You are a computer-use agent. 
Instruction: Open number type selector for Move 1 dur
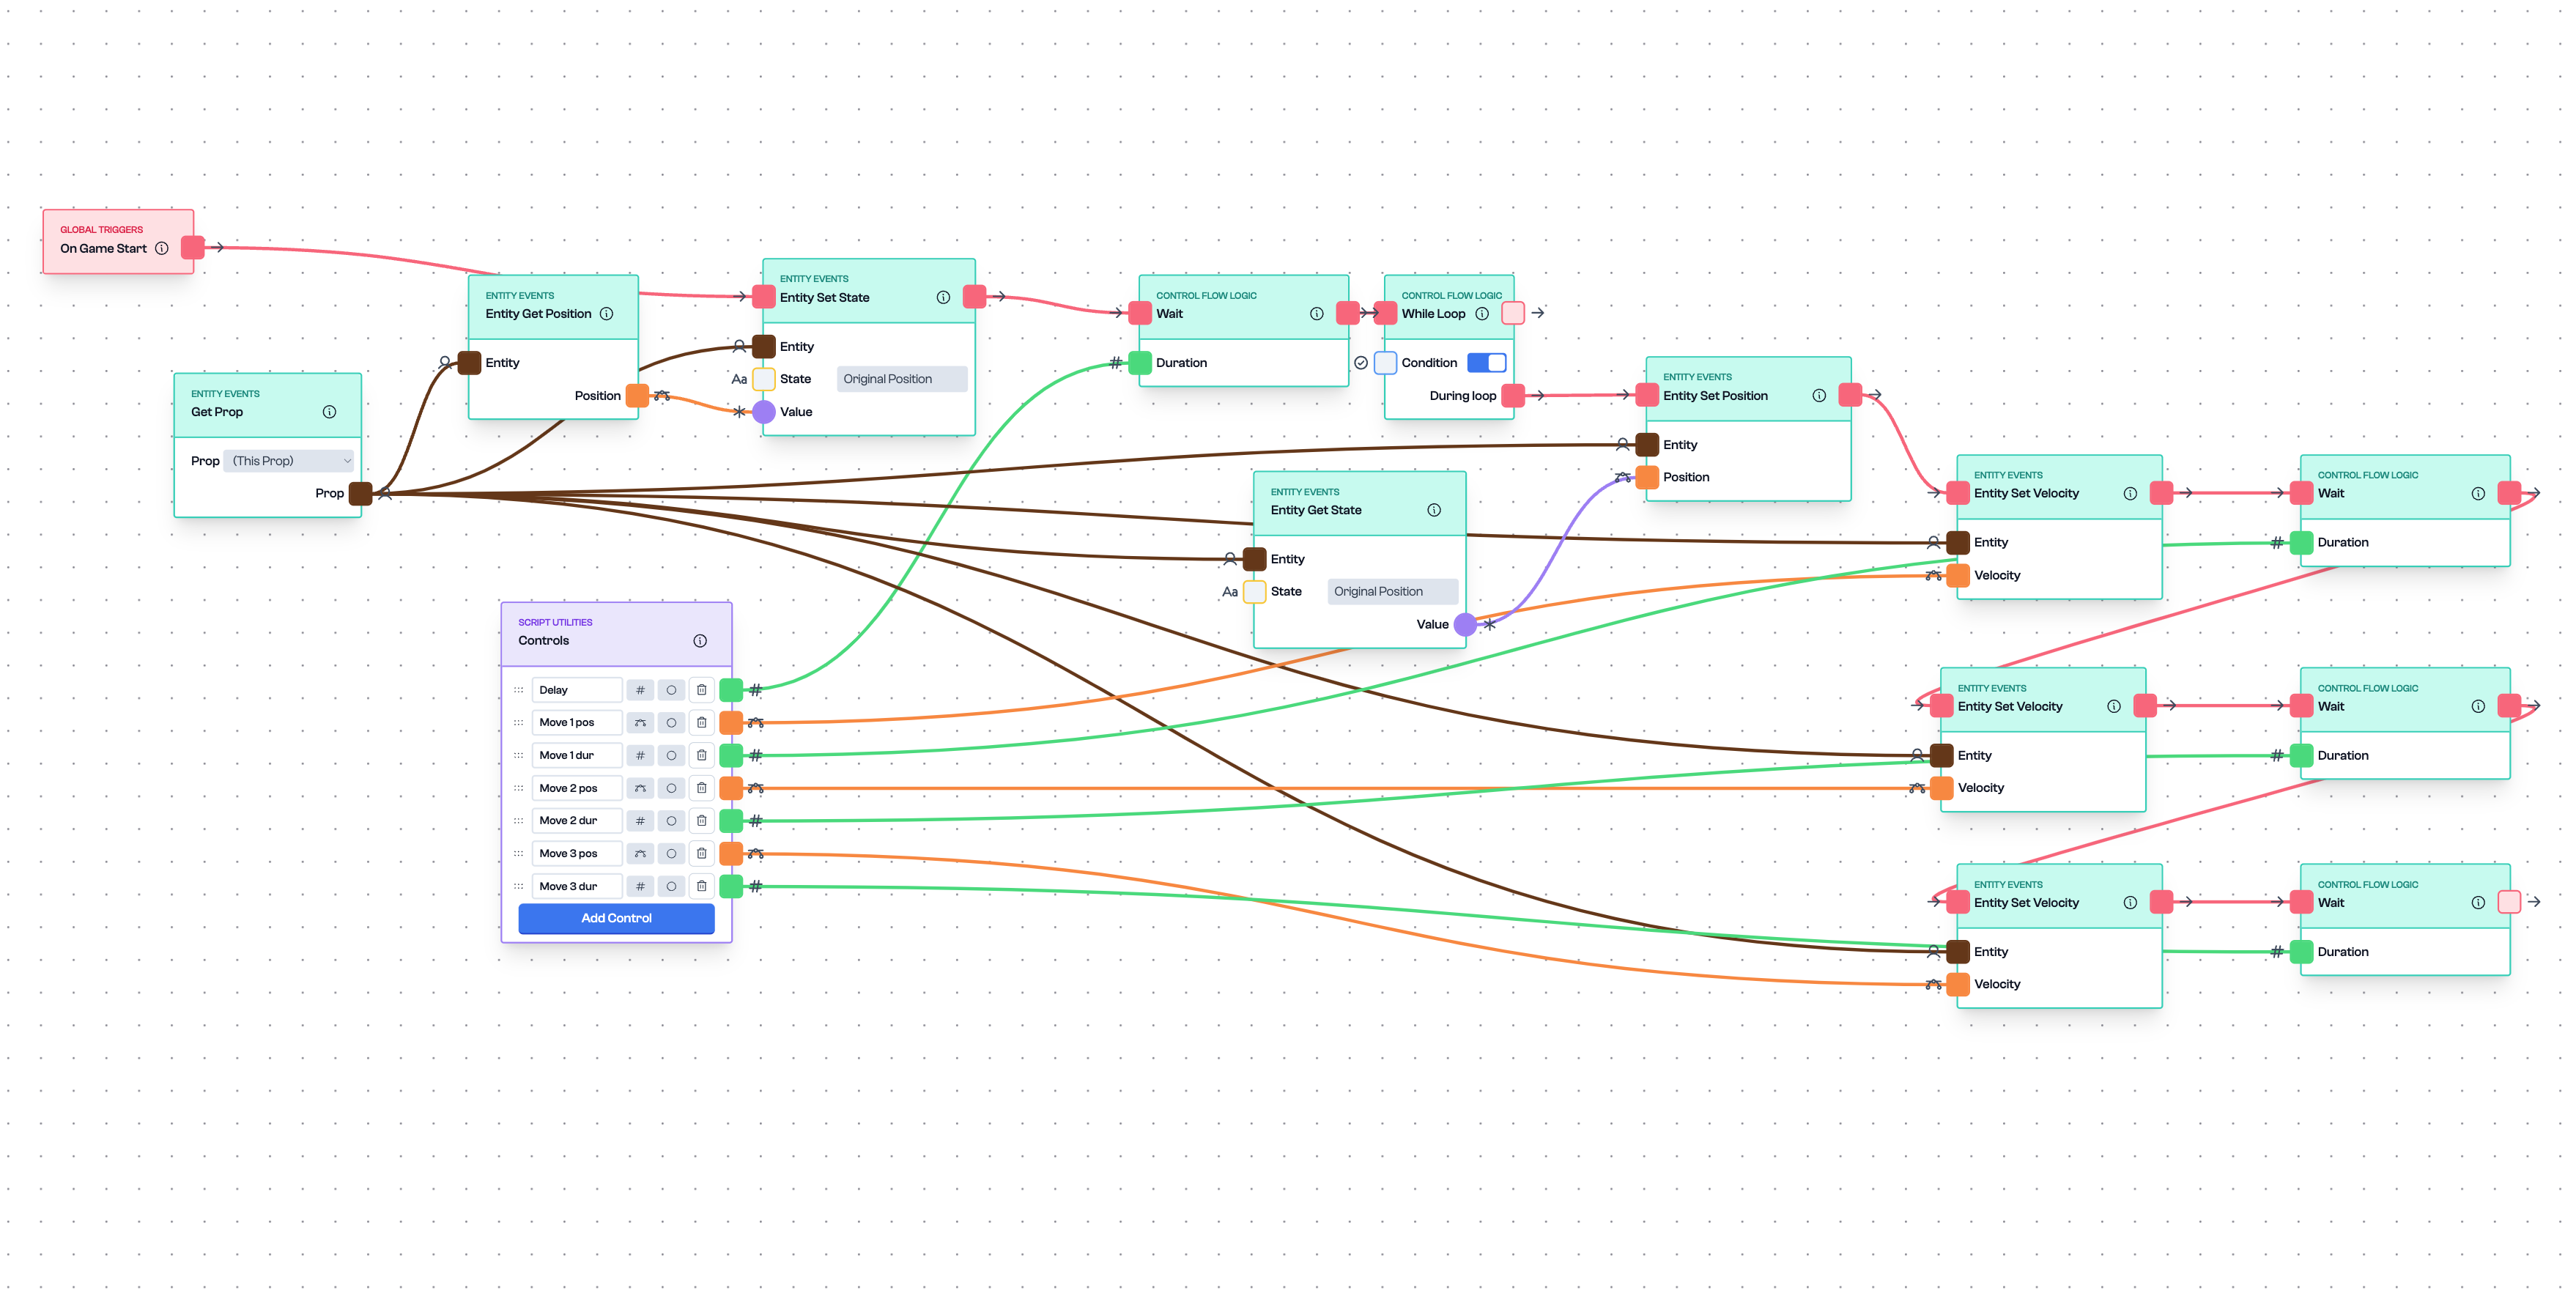click(640, 756)
